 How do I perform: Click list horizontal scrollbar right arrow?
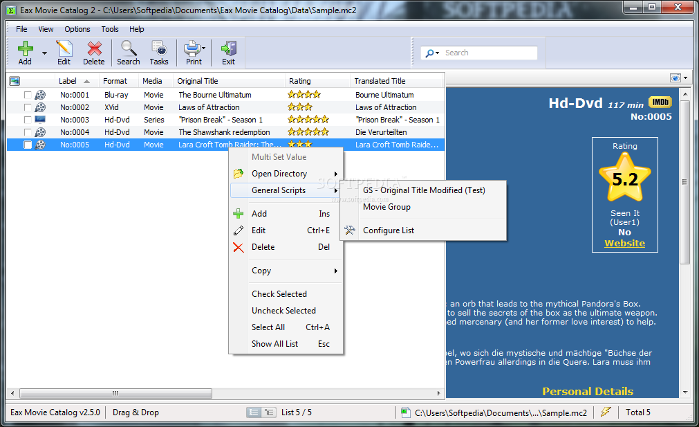coord(438,393)
